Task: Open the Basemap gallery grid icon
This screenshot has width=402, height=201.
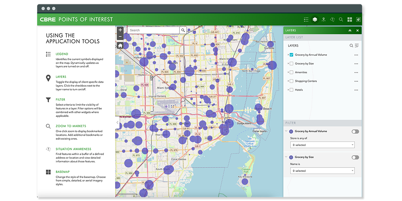Action: tap(350, 19)
